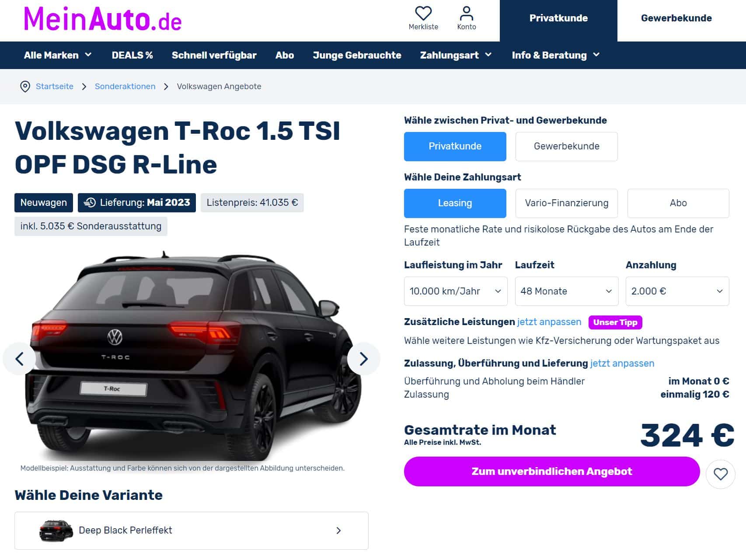Click the einmalig 120 € value

tap(695, 395)
